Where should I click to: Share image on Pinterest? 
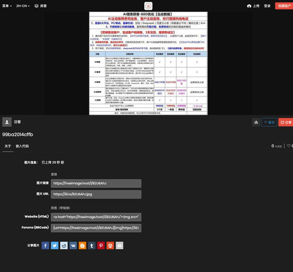(101, 246)
